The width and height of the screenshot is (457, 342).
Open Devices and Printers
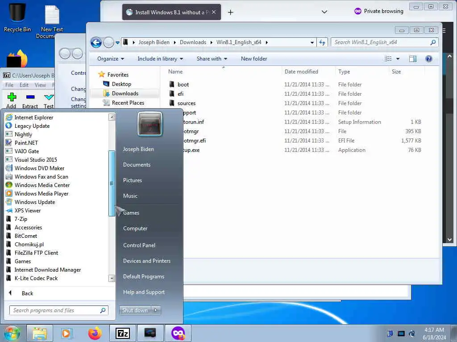pyautogui.click(x=146, y=261)
